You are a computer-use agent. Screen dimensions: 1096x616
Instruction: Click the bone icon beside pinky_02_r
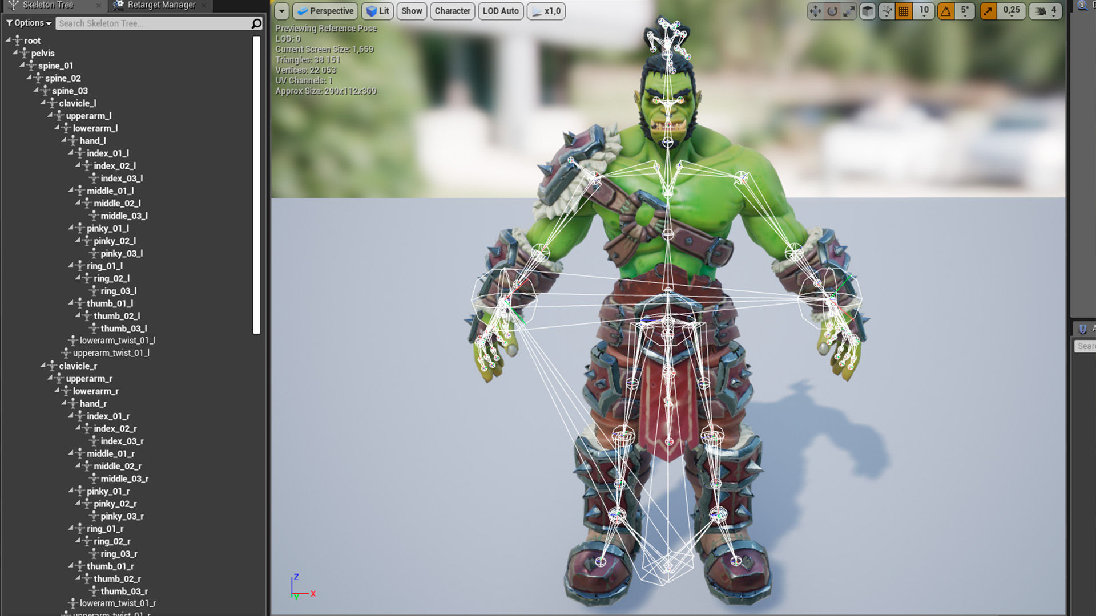[87, 504]
